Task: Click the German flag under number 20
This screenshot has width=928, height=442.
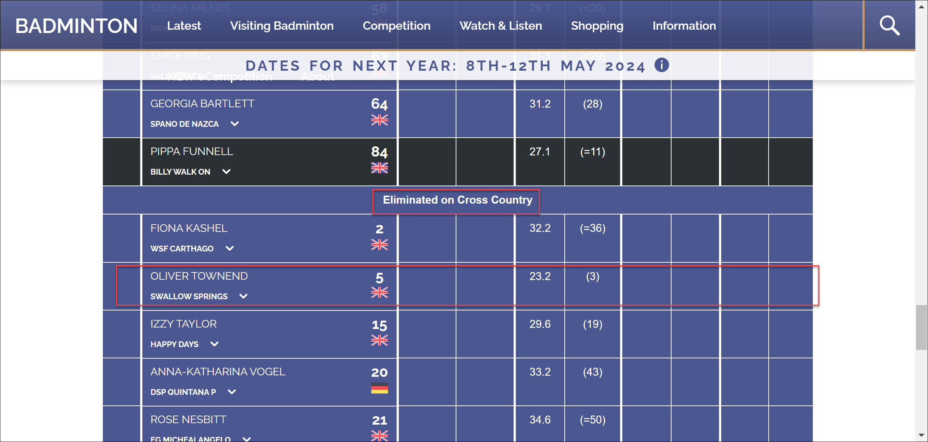Action: 379,388
